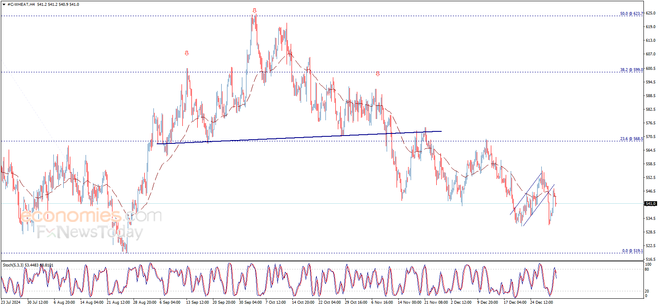Screen dimensions: 660x307
Task: Click the 14 Nov 00:00 time label
Action: point(409,302)
